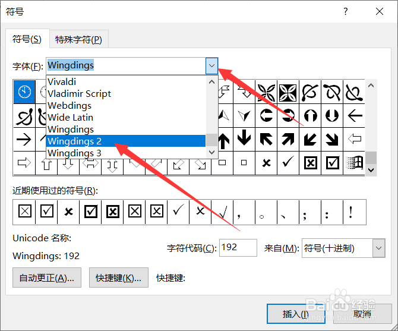Image resolution: width=398 pixels, height=331 pixels.
Task: Click font list scrollbar up arrow
Action: pyautogui.click(x=211, y=82)
